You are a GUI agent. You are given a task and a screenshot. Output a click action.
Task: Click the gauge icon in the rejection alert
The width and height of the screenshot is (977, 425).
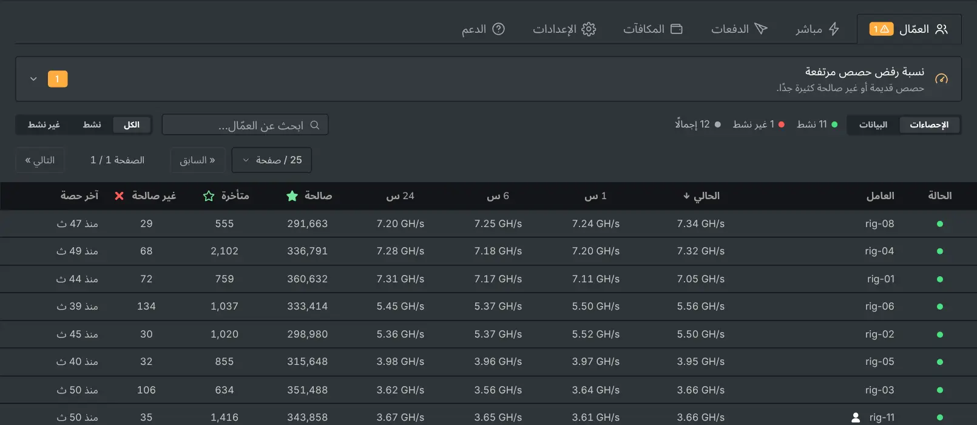pos(942,79)
